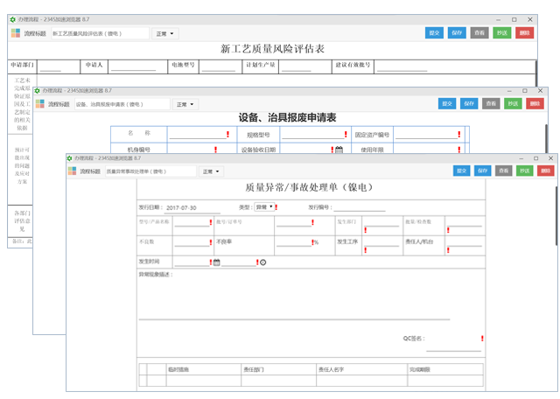560x399 pixels.
Task: Open the 正常 dropdown in the 新工艺质量风险评估表 window
Action: 164,33
